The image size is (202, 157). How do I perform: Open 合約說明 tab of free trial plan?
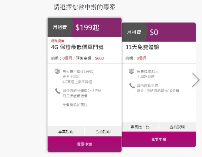click(177, 127)
